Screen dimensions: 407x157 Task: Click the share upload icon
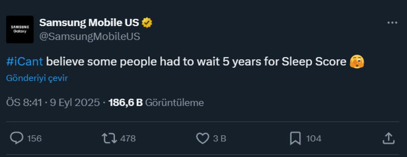tap(388, 138)
